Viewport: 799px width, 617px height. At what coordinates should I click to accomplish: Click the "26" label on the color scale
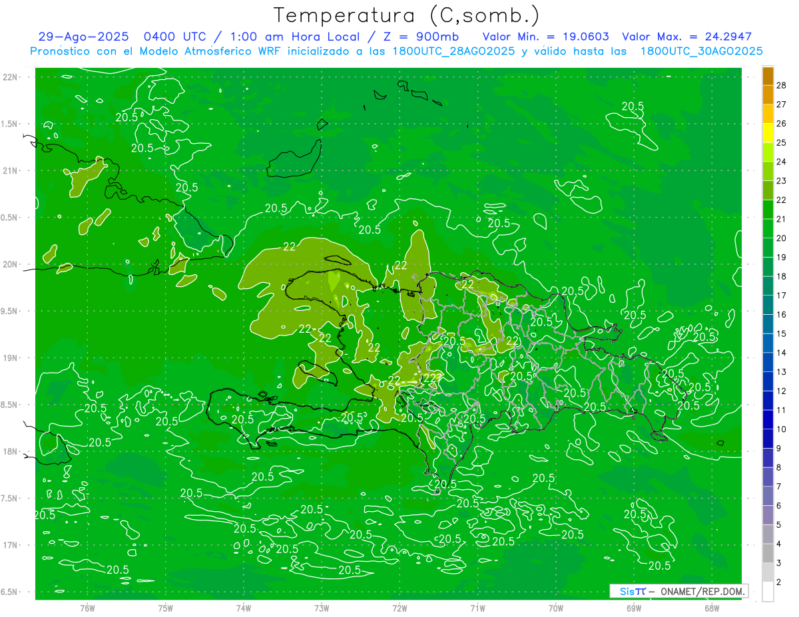(782, 123)
